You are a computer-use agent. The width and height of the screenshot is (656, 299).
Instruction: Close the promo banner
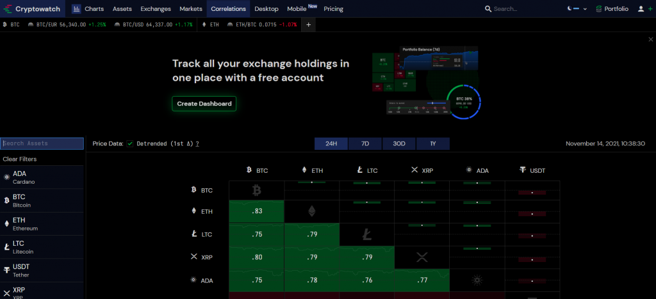pos(651,39)
